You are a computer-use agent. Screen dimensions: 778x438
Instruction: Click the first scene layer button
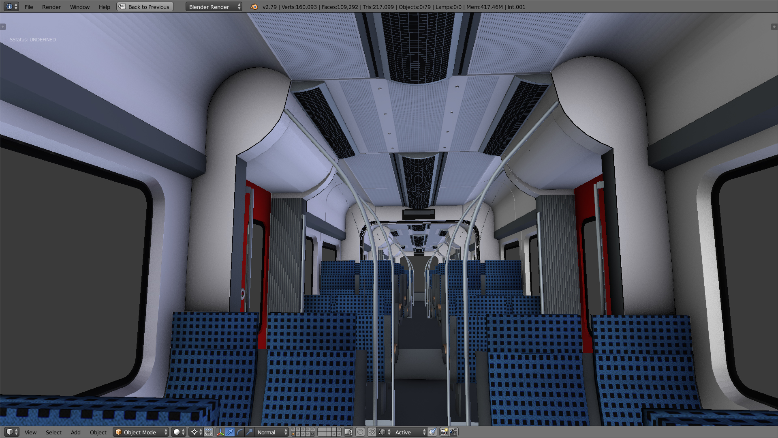point(293,430)
